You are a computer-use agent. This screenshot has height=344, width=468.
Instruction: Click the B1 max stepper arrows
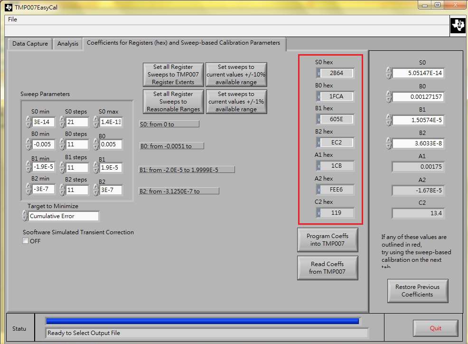click(96, 167)
